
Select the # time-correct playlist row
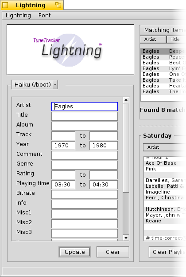click(x=165, y=238)
